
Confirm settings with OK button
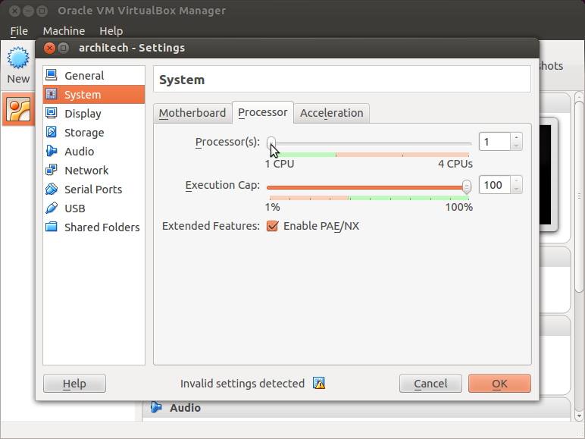499,384
